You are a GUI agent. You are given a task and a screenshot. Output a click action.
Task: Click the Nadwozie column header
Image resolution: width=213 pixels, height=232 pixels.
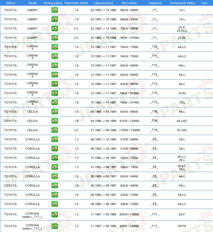point(155,3)
